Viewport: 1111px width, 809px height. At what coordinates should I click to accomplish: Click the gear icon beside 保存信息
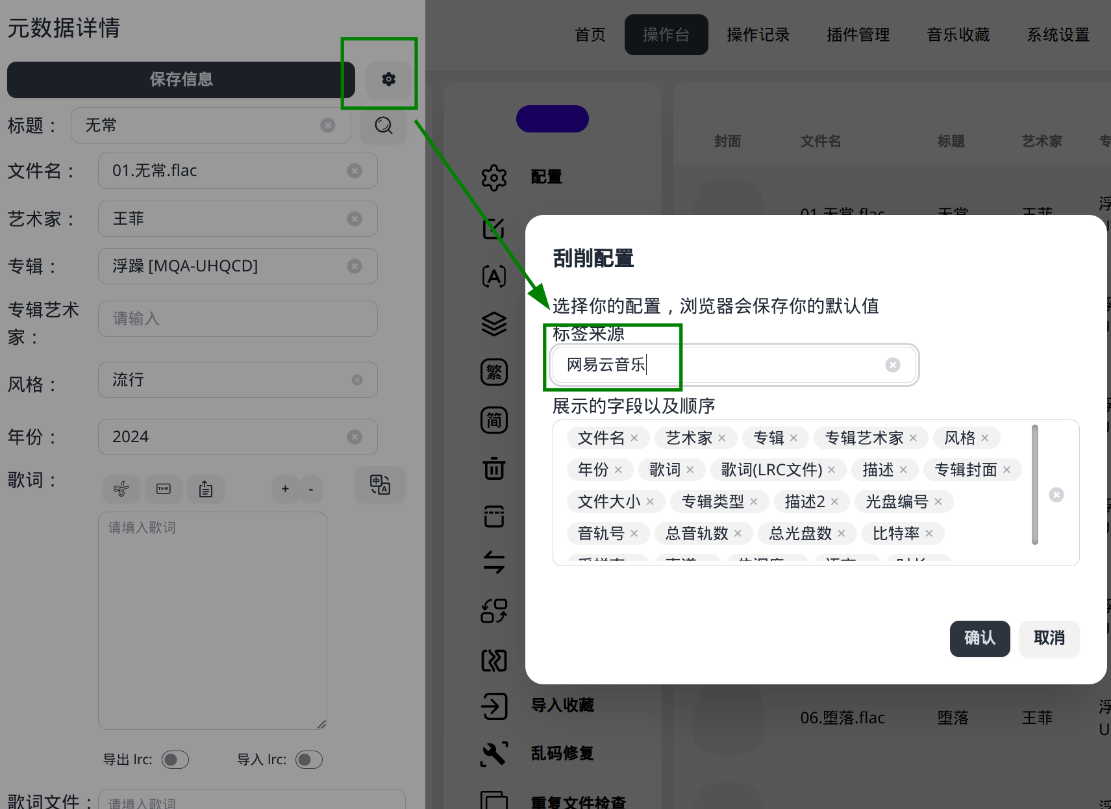pos(388,79)
